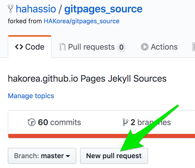
Task: Open the hahassio user profile link
Action: click(36, 9)
